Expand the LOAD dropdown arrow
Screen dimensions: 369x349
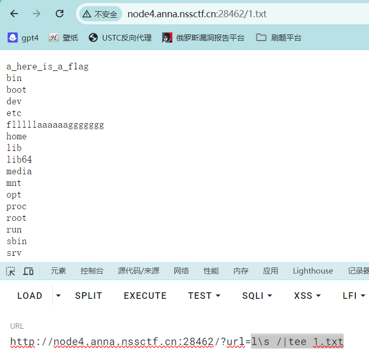58,296
